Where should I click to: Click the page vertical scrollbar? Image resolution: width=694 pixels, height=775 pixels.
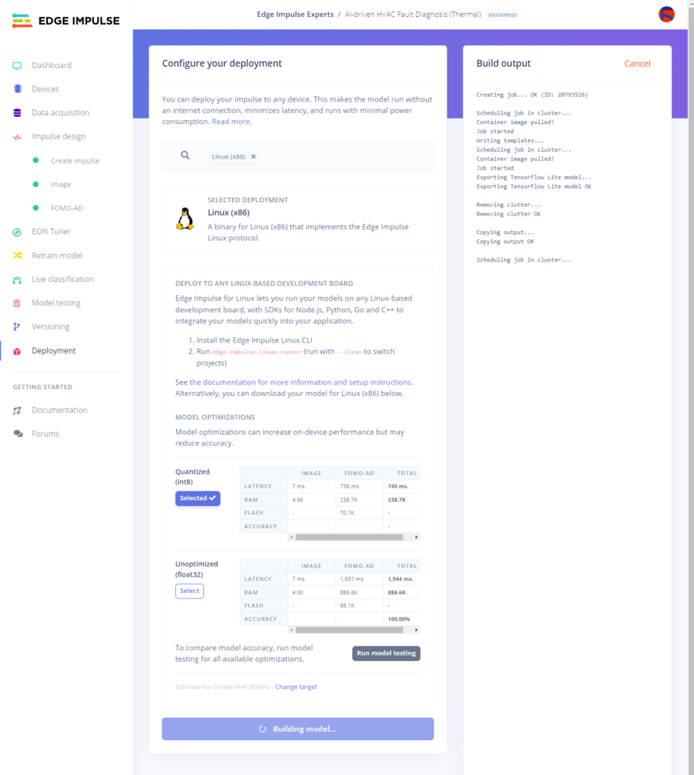(x=691, y=387)
